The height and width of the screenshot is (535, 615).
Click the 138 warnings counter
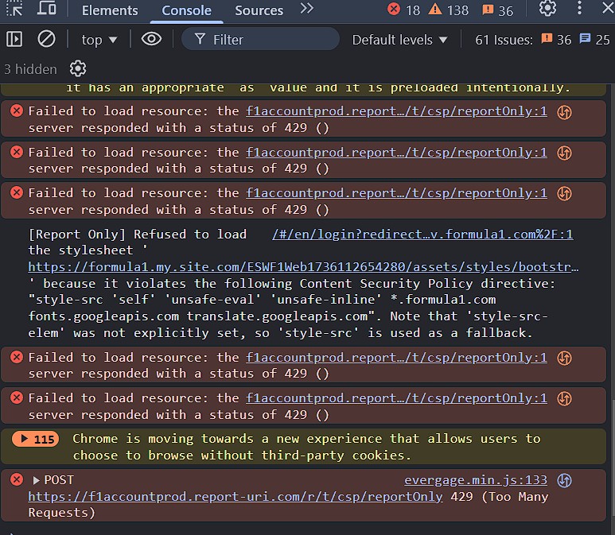point(448,10)
